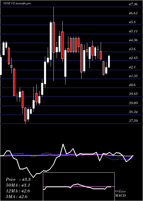Click the 'Price : 43.3' readout
The width and height of the screenshot is (143, 201).
[x=18, y=179]
